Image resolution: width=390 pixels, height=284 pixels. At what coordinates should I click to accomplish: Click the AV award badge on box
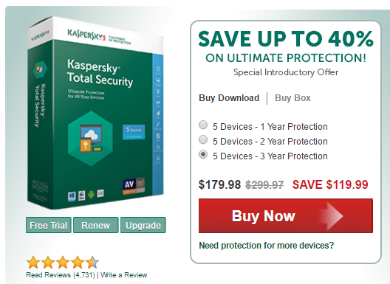[x=134, y=186]
